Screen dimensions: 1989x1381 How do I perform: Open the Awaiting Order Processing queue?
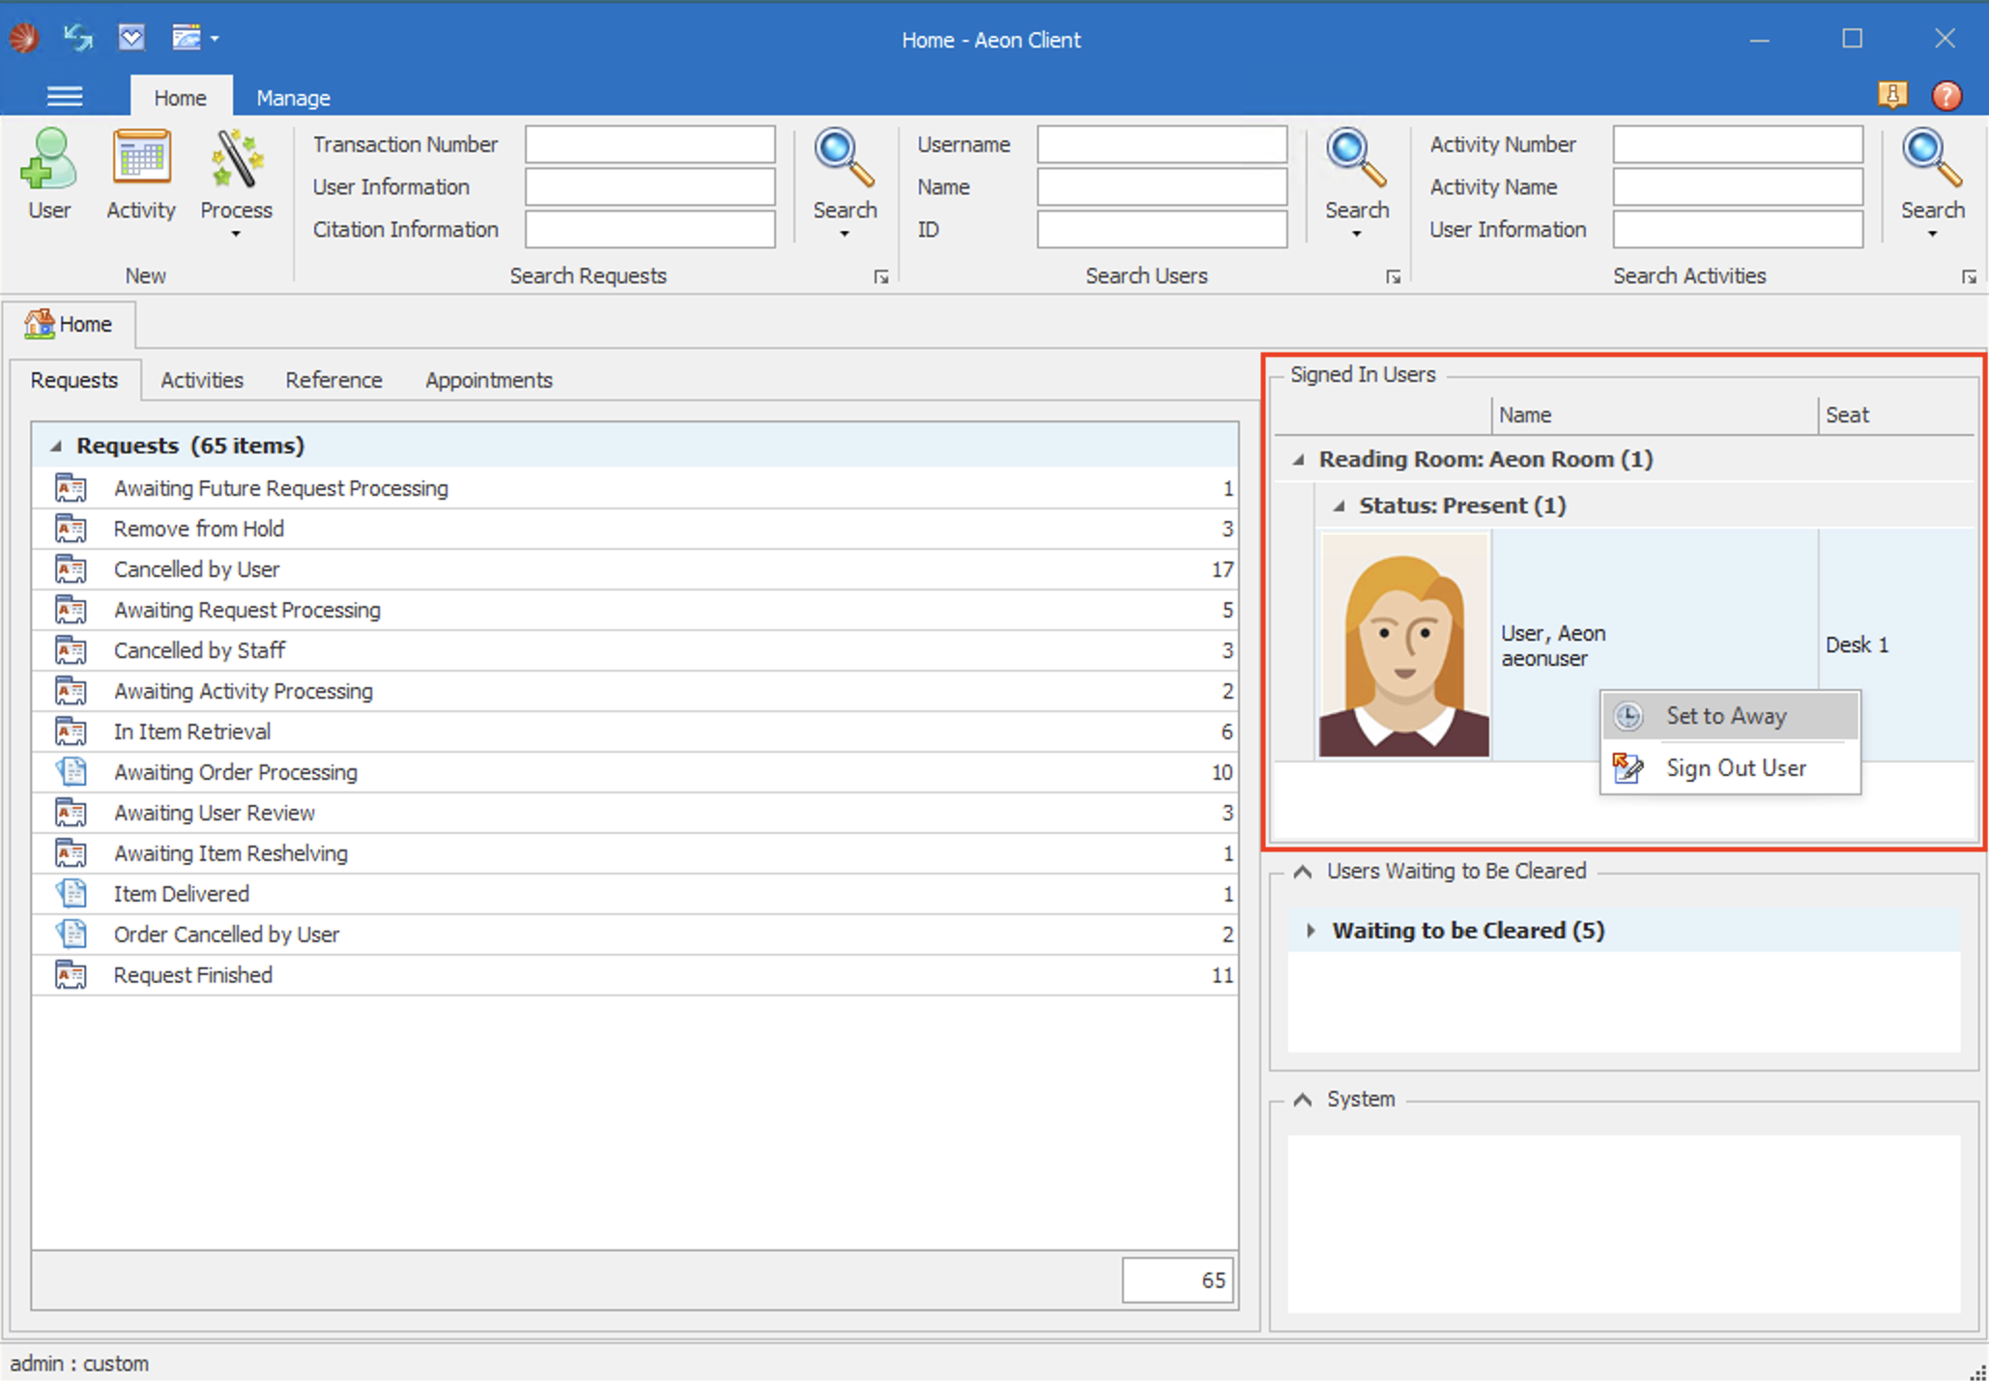[235, 772]
